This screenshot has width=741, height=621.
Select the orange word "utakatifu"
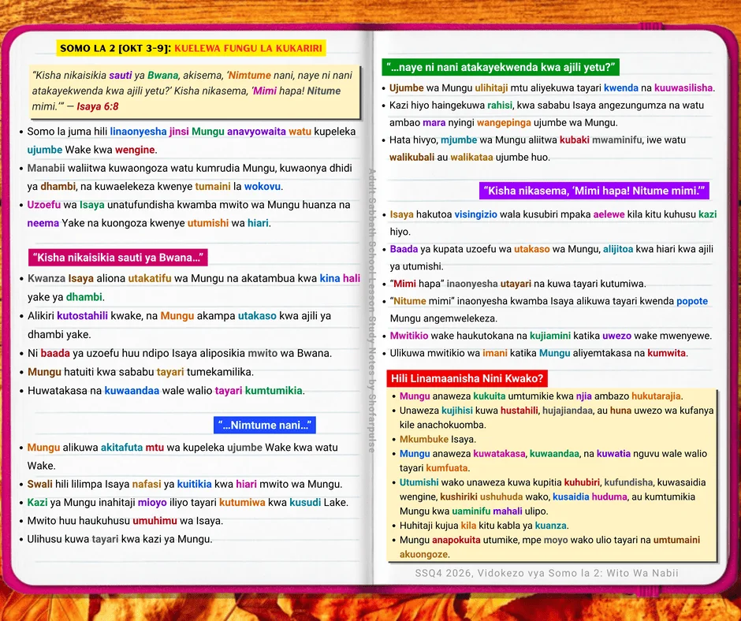point(150,279)
